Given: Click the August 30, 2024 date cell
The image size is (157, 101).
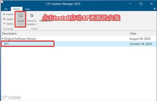Looking at the screenshot, I should click(140, 39).
